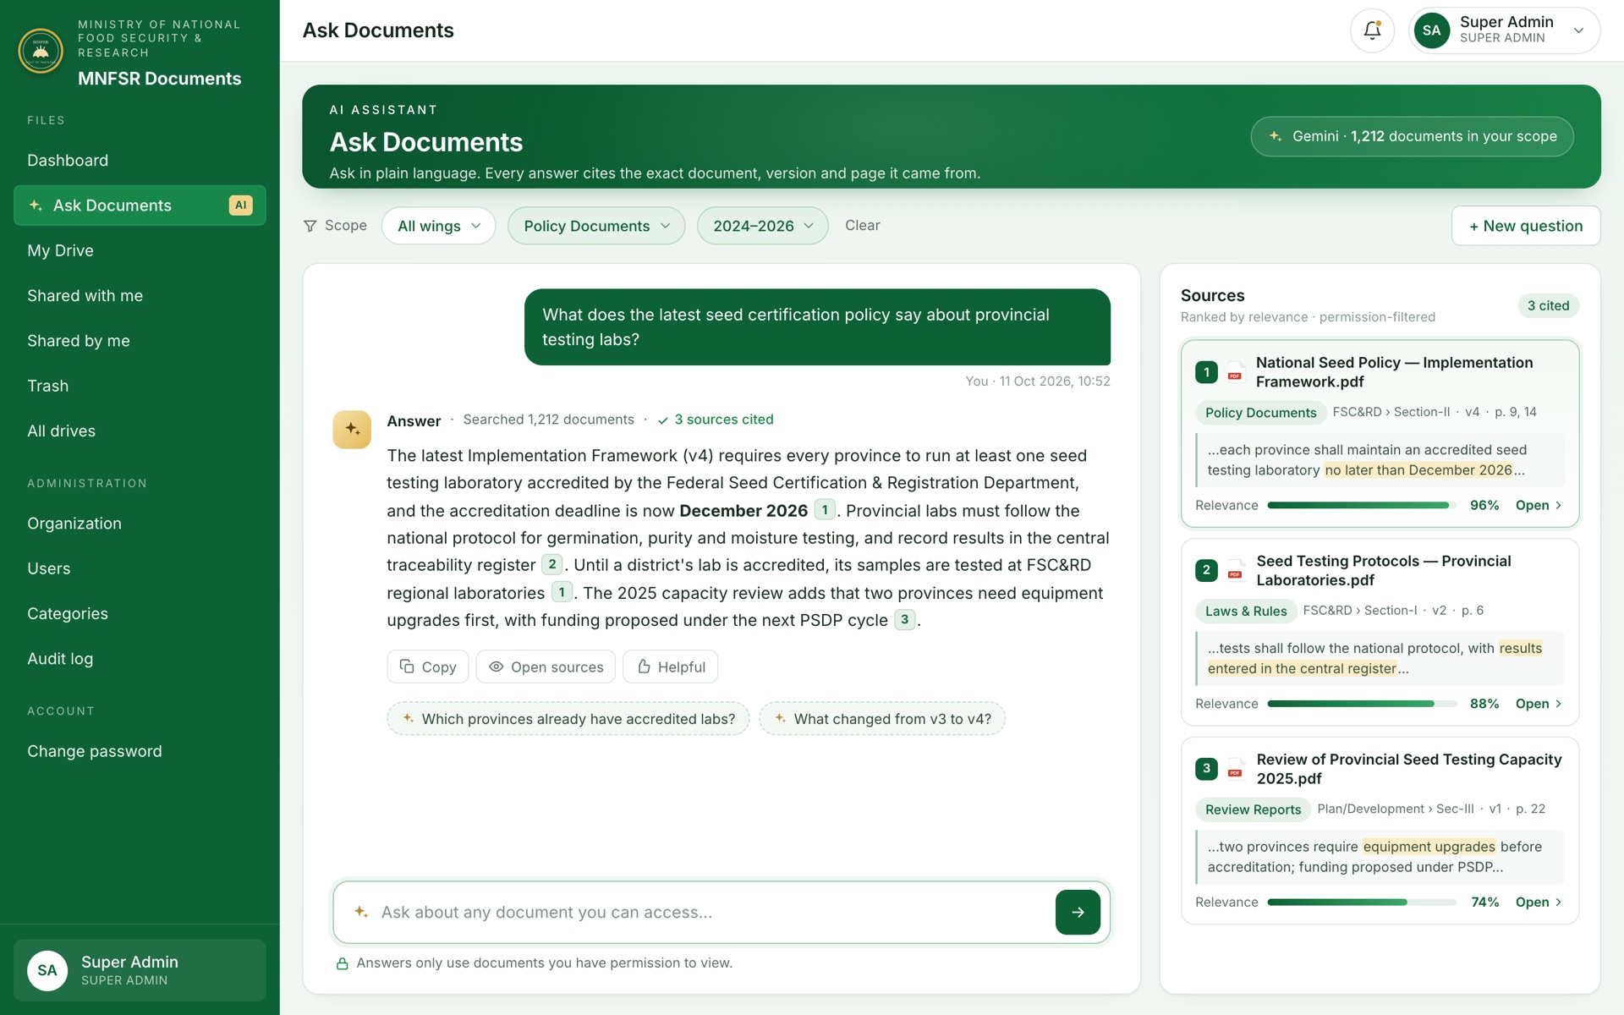Open the National Seed Policy source
The image size is (1624, 1015).
pos(1539,506)
